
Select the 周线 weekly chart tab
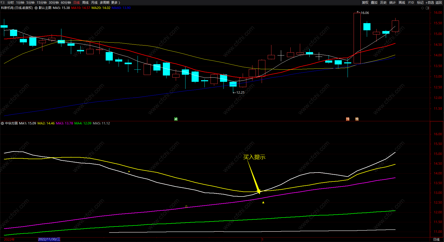coord(85,3)
